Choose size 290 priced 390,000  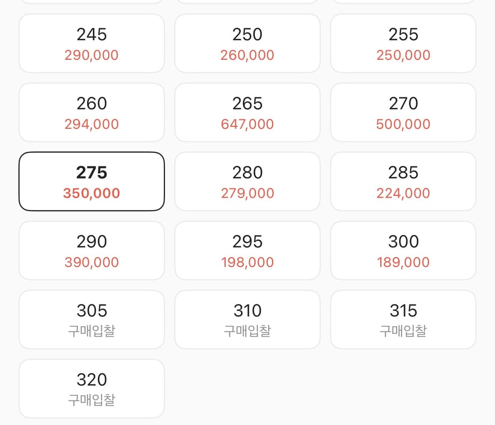[x=92, y=250]
